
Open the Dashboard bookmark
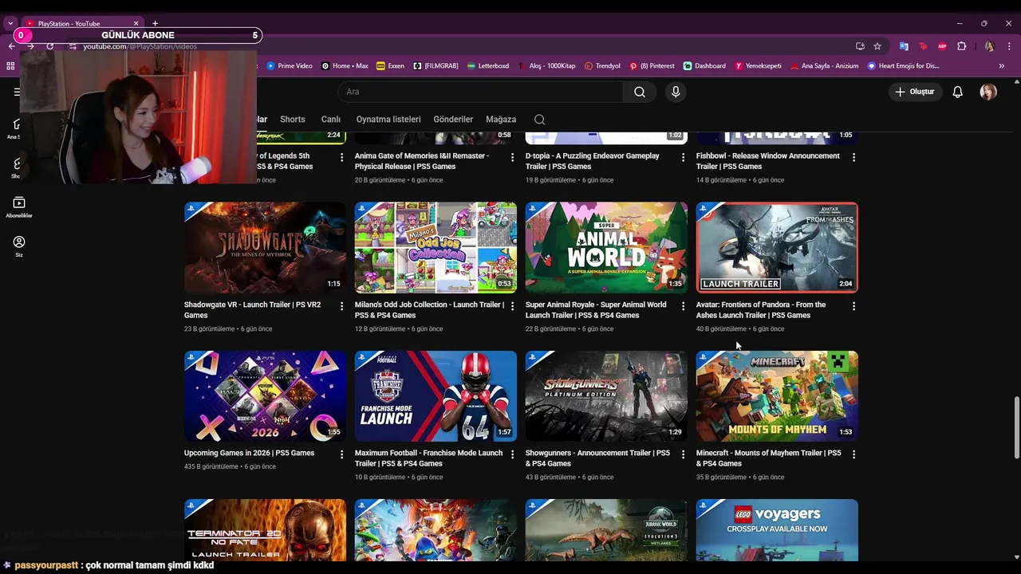704,66
